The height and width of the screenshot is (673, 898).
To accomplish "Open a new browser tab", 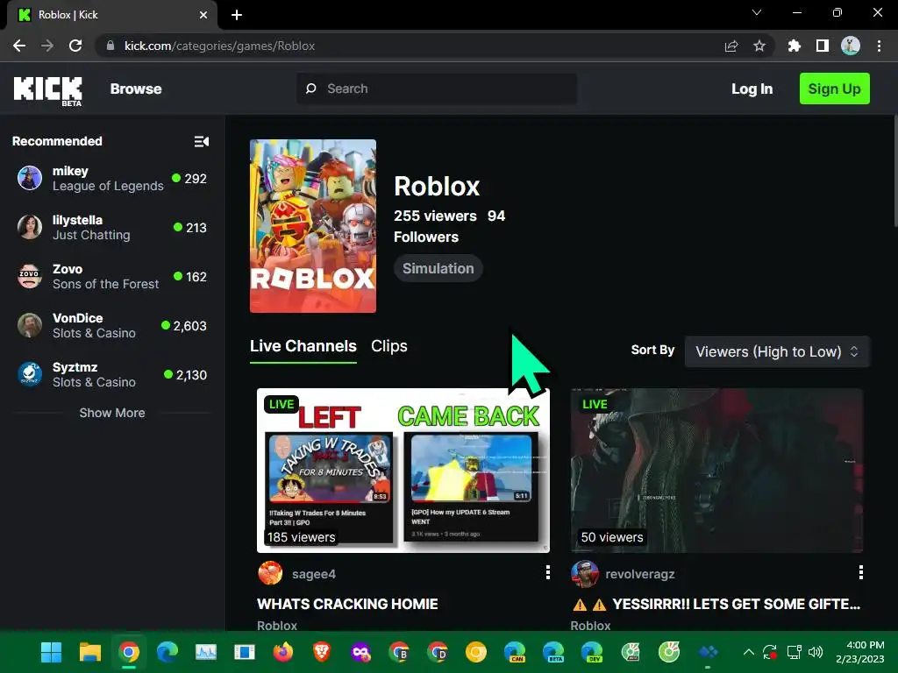I will tap(237, 15).
